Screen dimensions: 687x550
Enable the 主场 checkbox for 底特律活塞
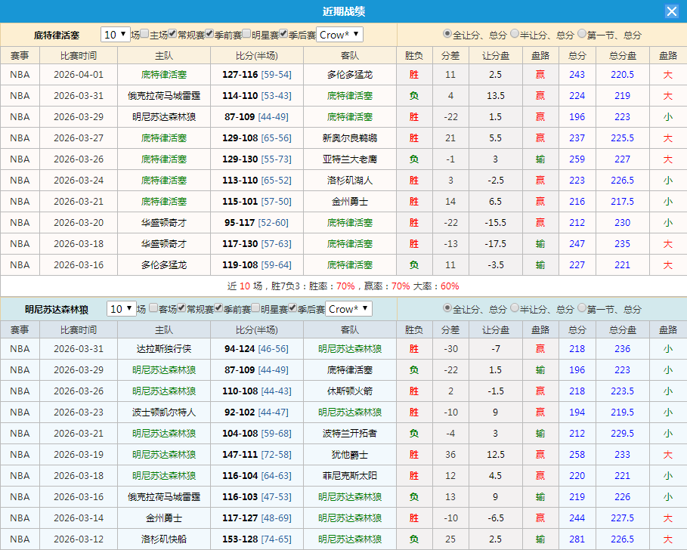tap(144, 34)
